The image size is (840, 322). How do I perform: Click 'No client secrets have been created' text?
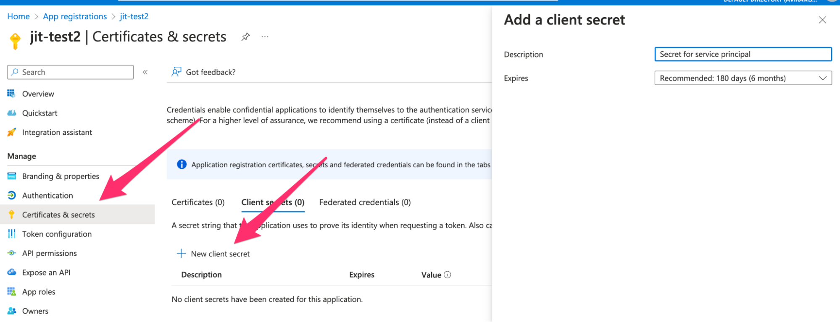[267, 299]
